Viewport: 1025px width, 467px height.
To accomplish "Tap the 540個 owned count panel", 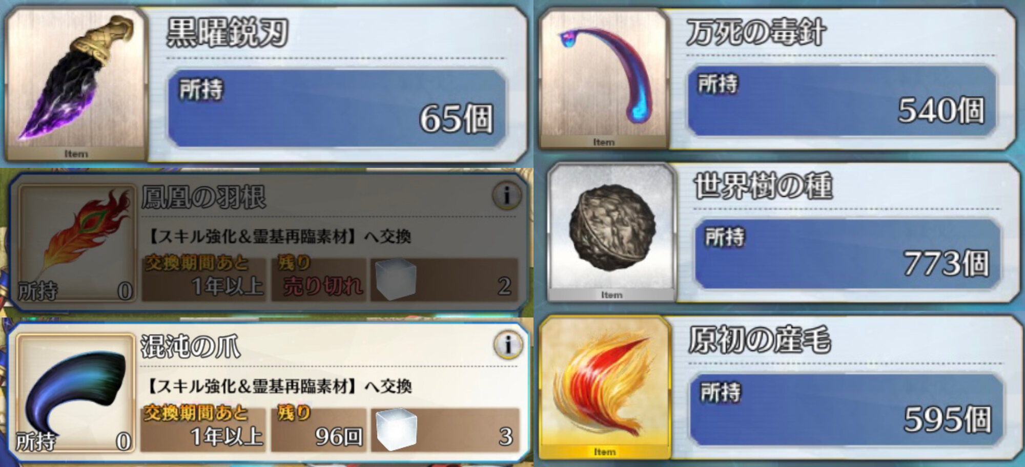I will [x=842, y=101].
